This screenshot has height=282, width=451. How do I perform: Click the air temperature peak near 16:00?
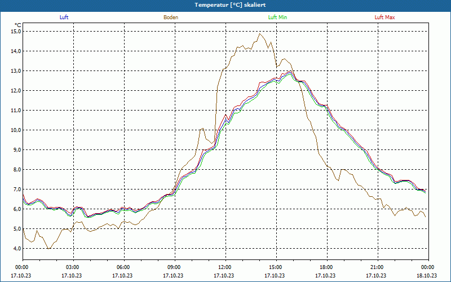click(291, 72)
